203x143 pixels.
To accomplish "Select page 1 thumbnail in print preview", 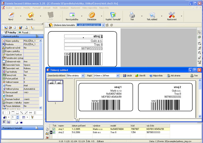I will 55,91.
